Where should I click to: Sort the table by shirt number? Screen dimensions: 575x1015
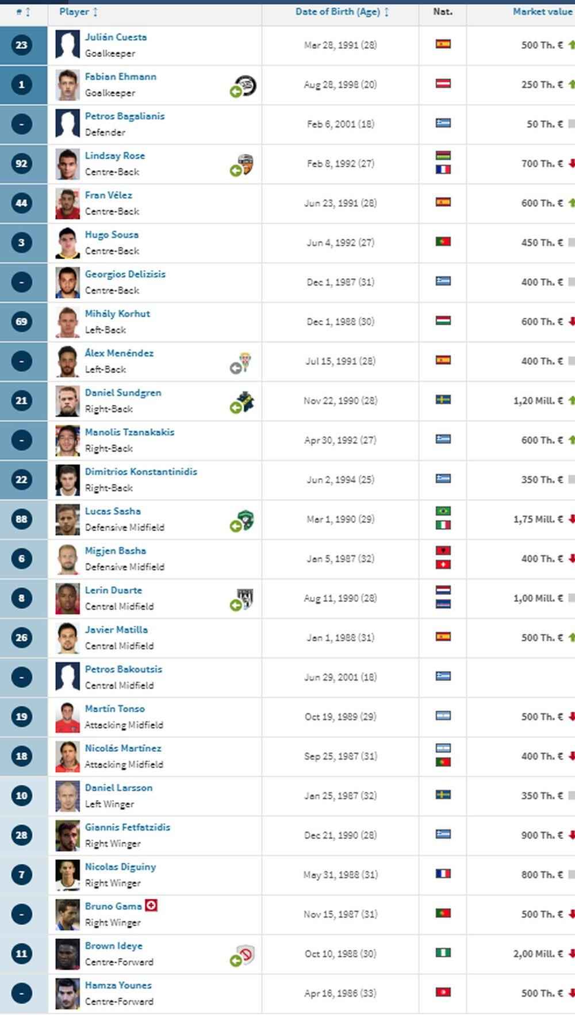pos(23,11)
